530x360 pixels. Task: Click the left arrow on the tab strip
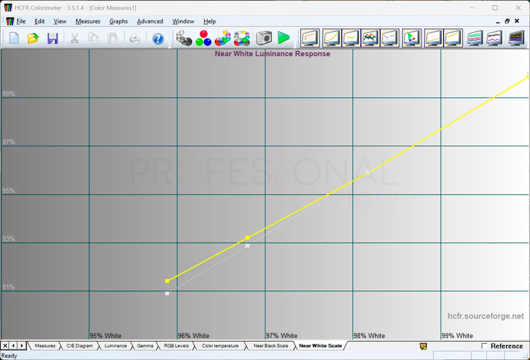pyautogui.click(x=13, y=346)
